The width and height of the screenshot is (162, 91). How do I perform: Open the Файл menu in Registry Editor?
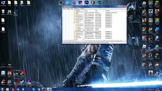[64, 9]
